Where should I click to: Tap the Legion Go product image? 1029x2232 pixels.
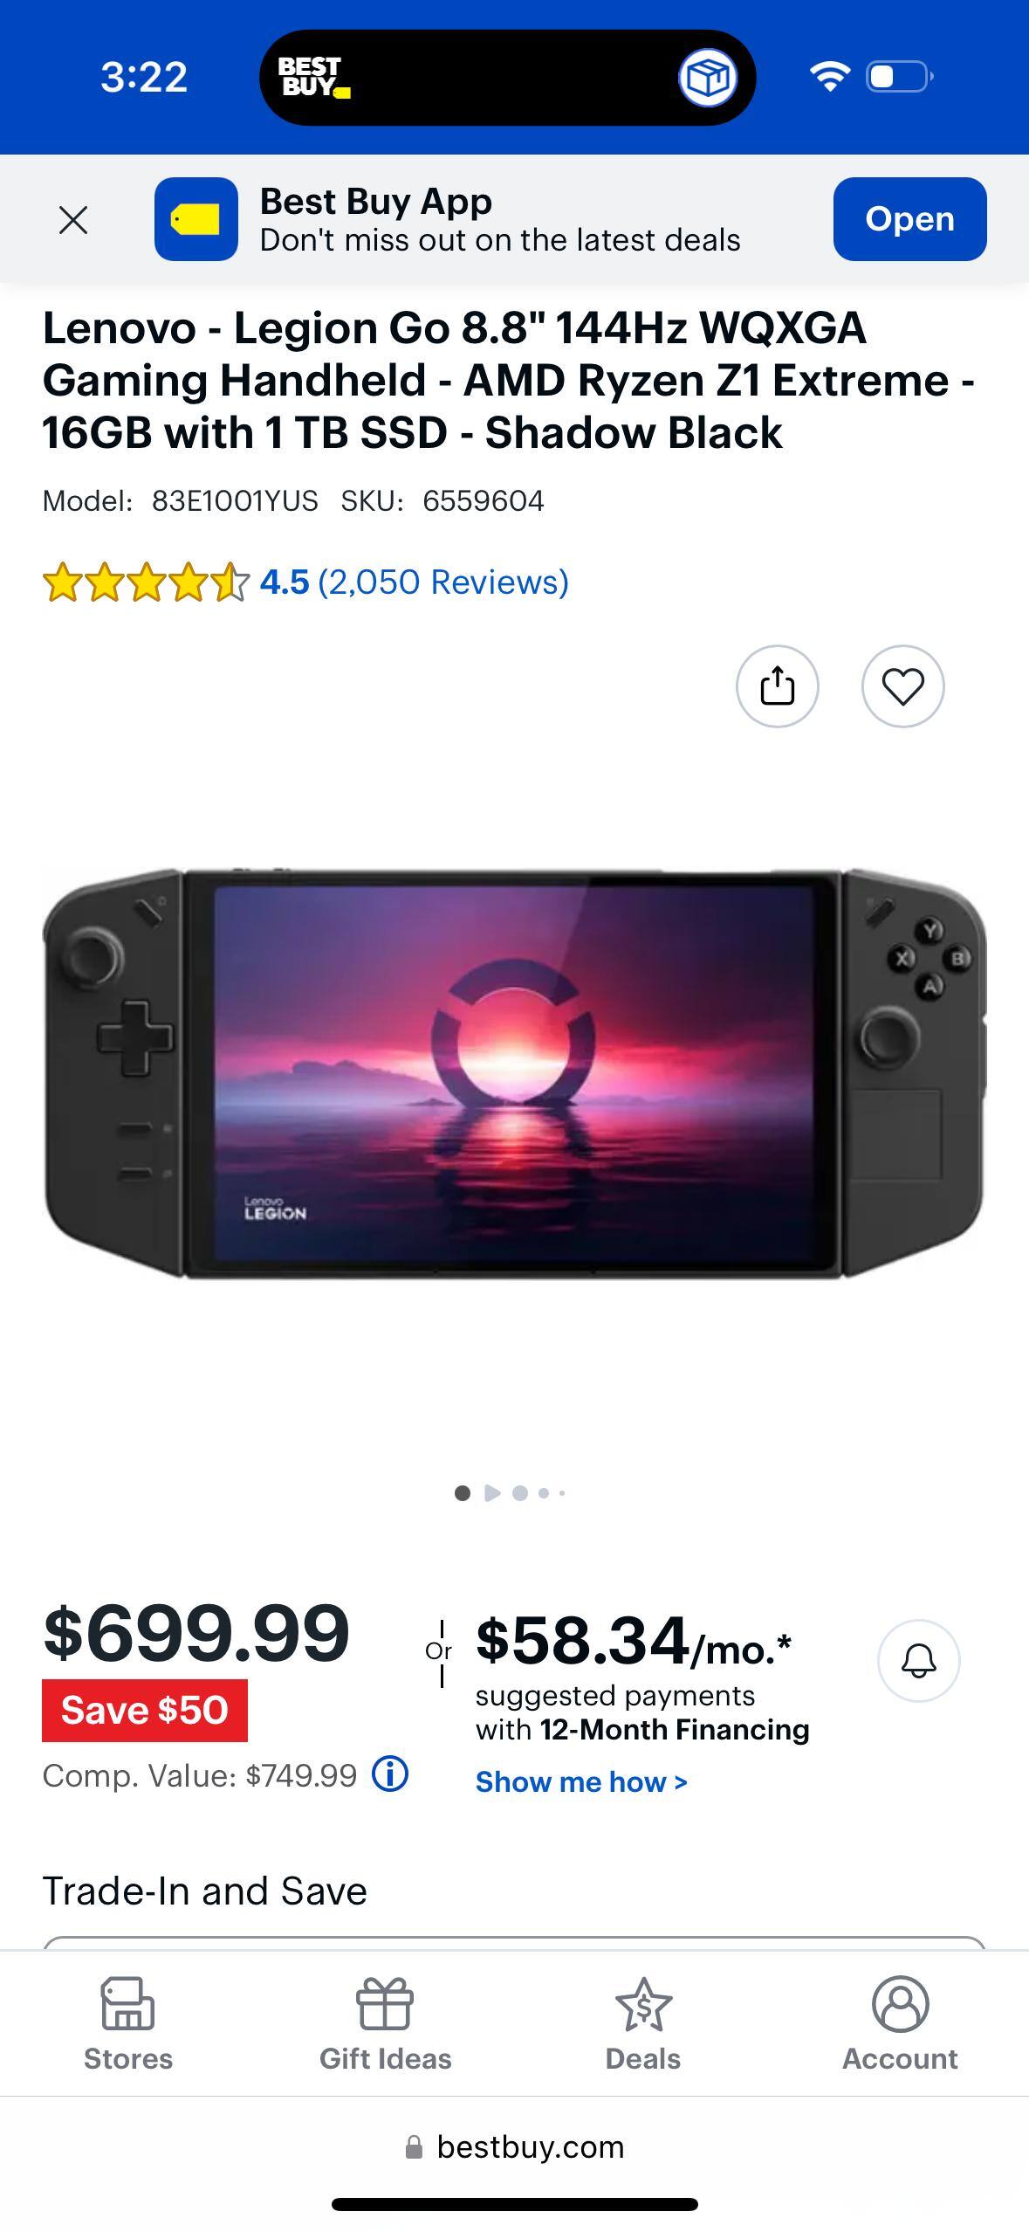coord(514,1073)
